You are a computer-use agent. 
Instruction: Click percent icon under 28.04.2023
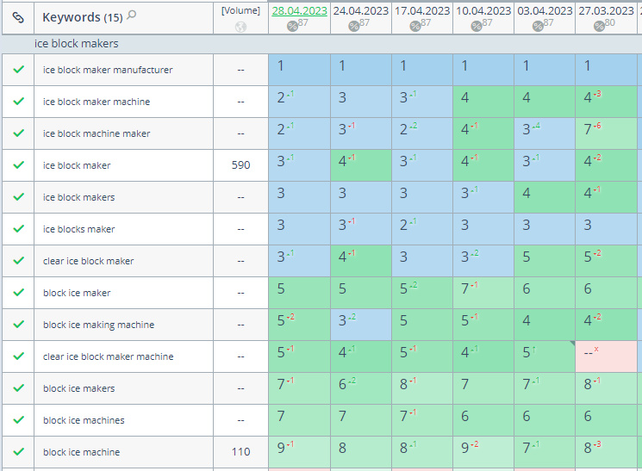click(292, 26)
